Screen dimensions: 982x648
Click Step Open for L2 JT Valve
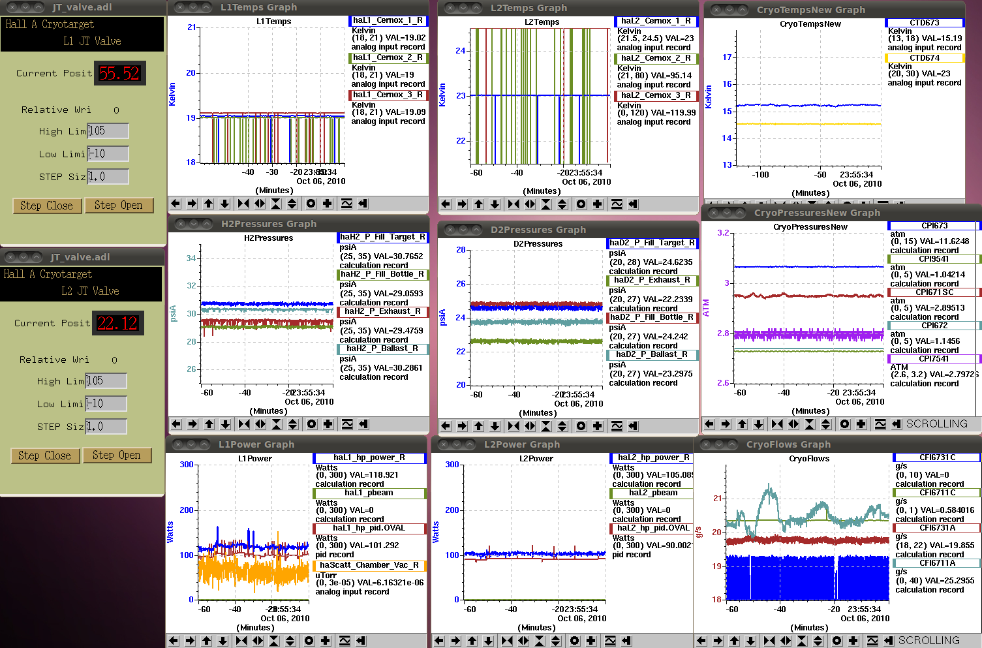click(x=116, y=455)
